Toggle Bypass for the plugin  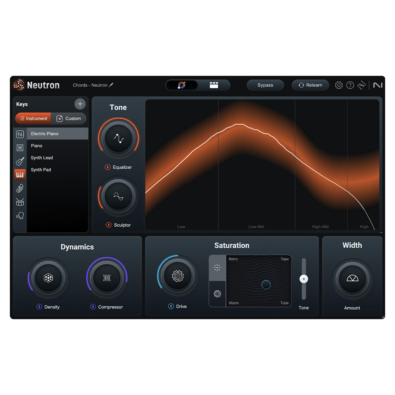coord(265,85)
